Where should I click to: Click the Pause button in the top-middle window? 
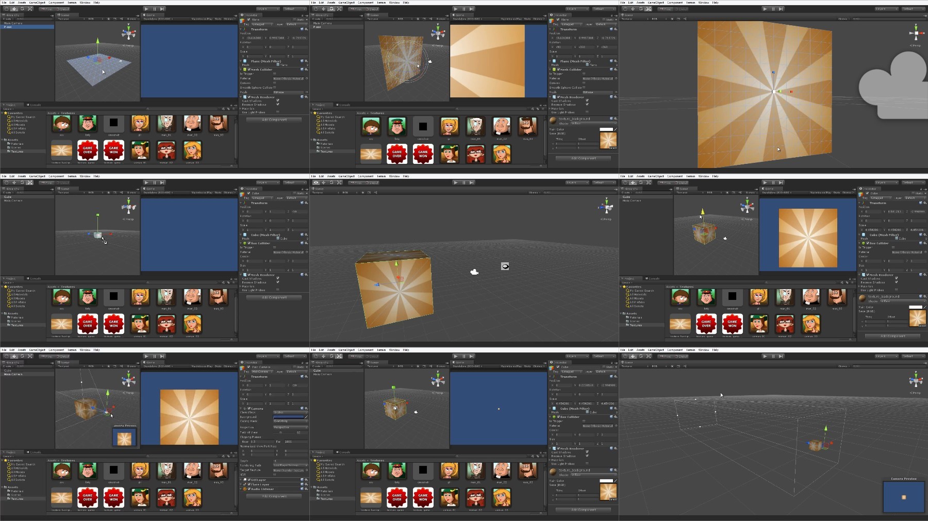point(464,9)
